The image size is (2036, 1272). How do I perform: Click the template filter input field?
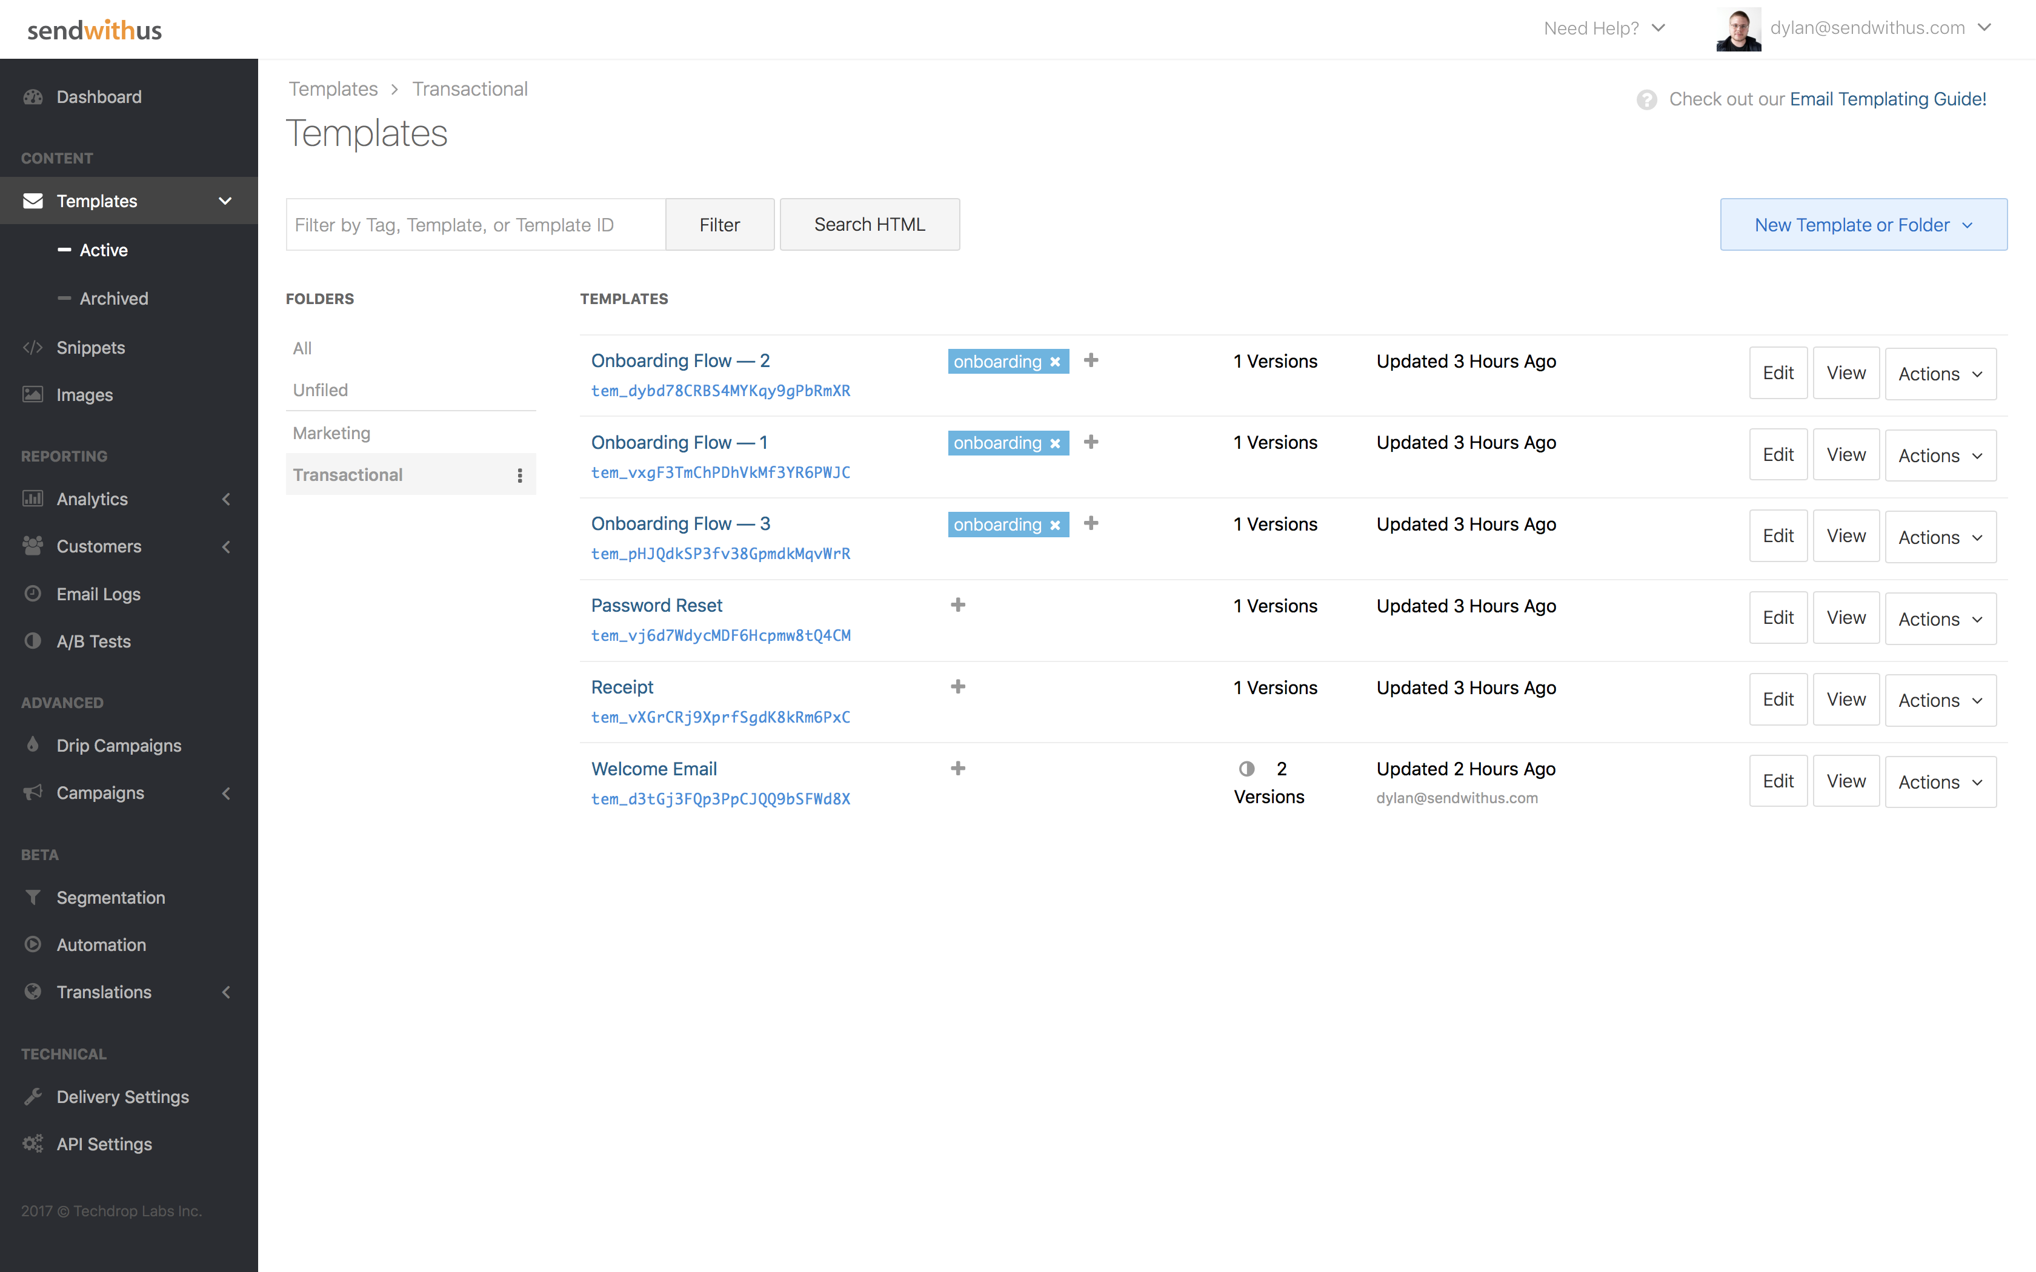[x=475, y=225]
